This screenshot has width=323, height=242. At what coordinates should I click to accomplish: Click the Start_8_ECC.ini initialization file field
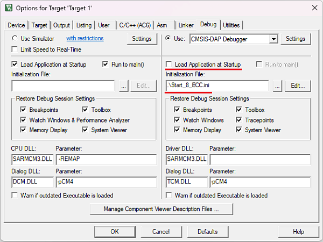point(217,86)
